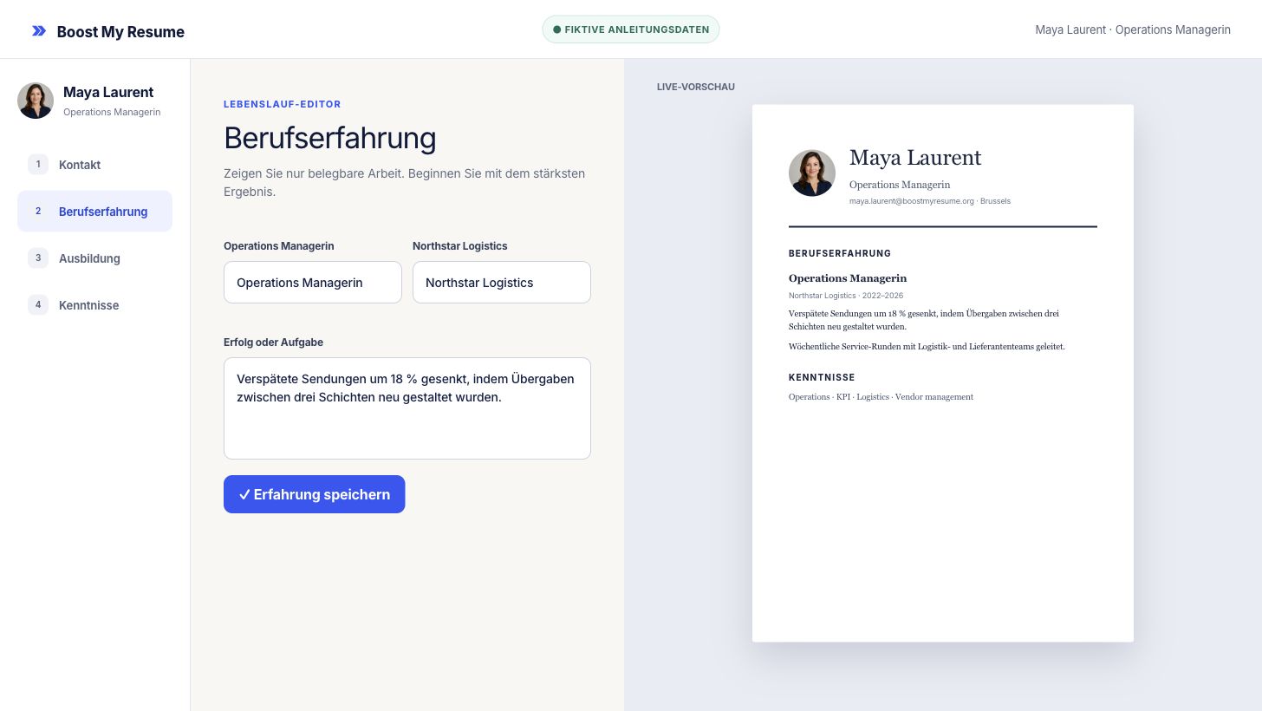Click the Boost My Resume brand name
This screenshot has height=711, width=1262.
[120, 32]
